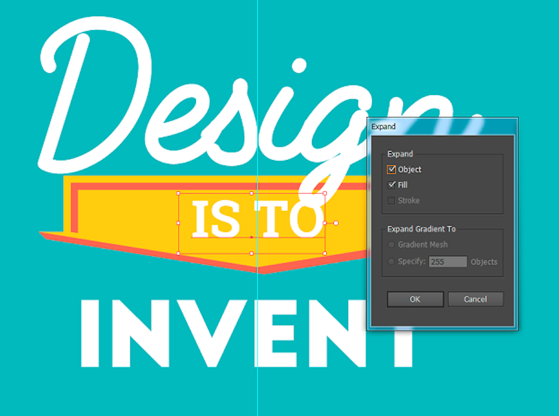Click the top-right bounding box handle
Screen dimensions: 559x416
tap(325, 194)
